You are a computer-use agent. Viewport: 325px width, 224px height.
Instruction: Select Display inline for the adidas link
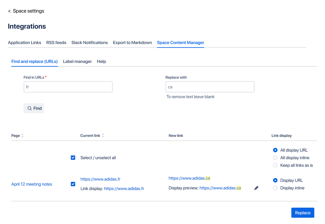pyautogui.click(x=275, y=188)
